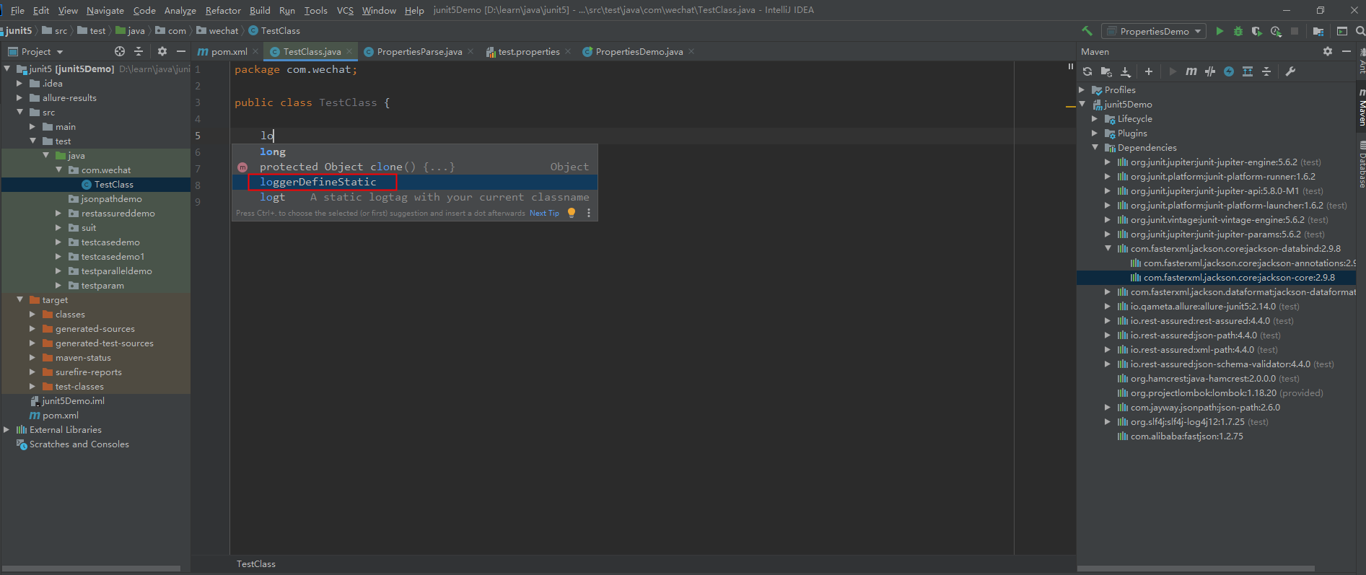Select the clone() method suggestion
1366x575 pixels.
pyautogui.click(x=414, y=167)
